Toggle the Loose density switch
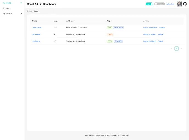 [159, 4]
